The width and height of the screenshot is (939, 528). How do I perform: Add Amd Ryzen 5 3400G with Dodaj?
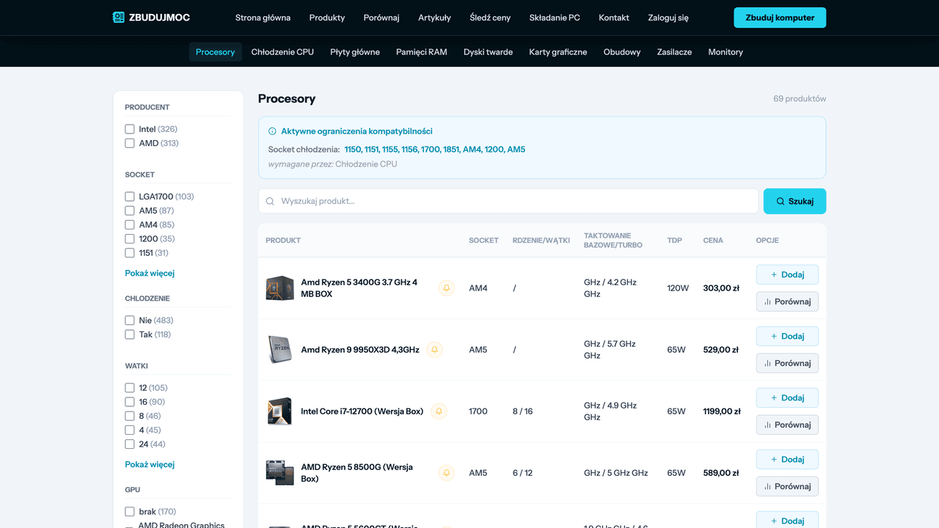(x=787, y=275)
